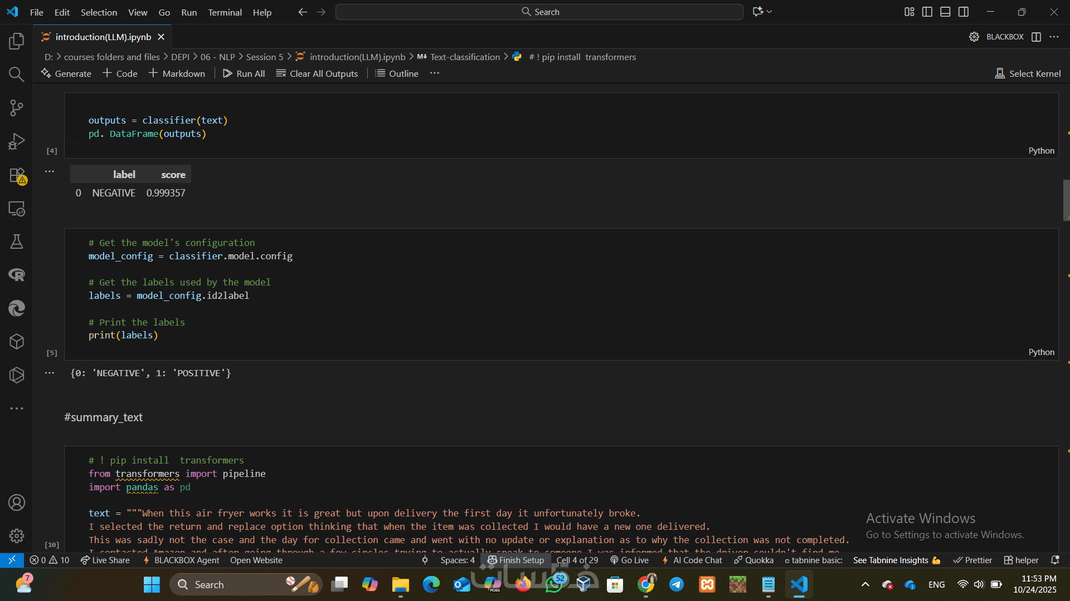Open Run and Debug view
This screenshot has width=1070, height=601.
click(17, 141)
